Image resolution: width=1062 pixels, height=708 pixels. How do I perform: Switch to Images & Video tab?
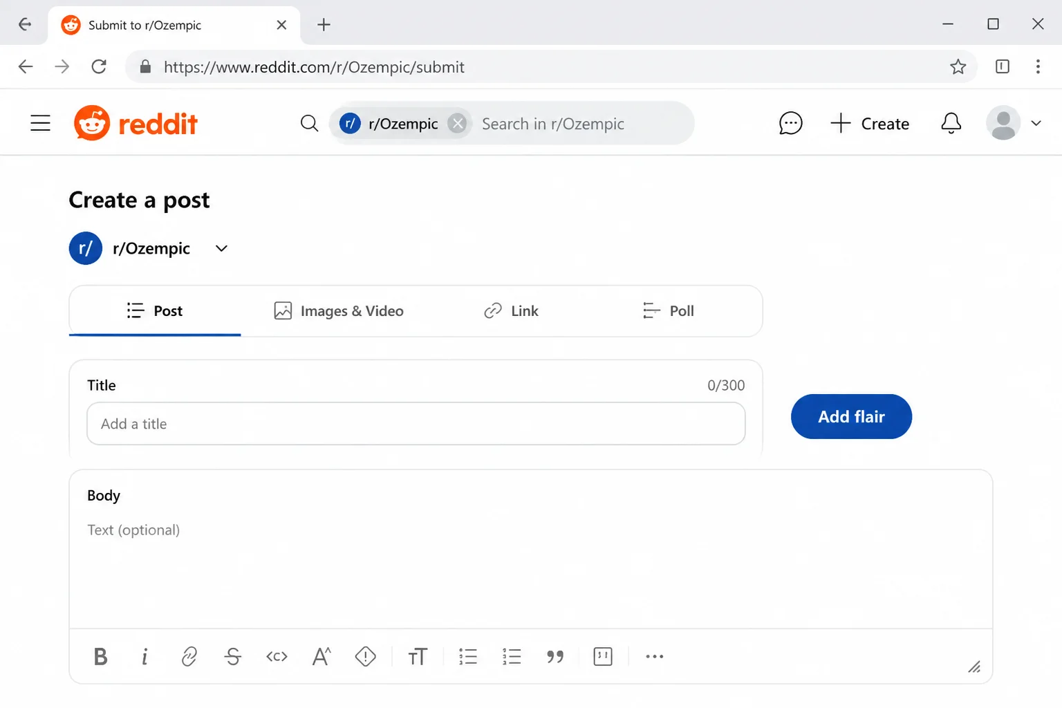click(339, 310)
